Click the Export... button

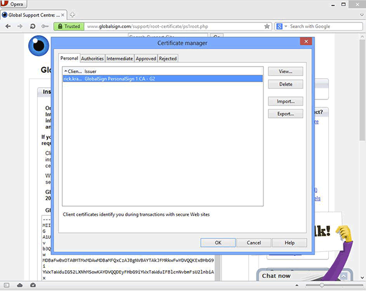click(285, 114)
